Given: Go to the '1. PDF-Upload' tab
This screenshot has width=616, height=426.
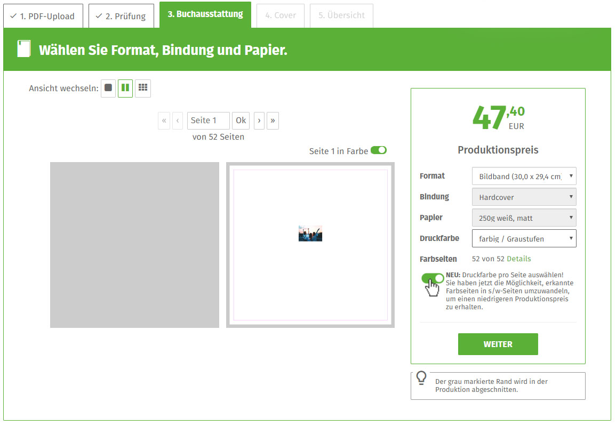Looking at the screenshot, I should pyautogui.click(x=43, y=16).
